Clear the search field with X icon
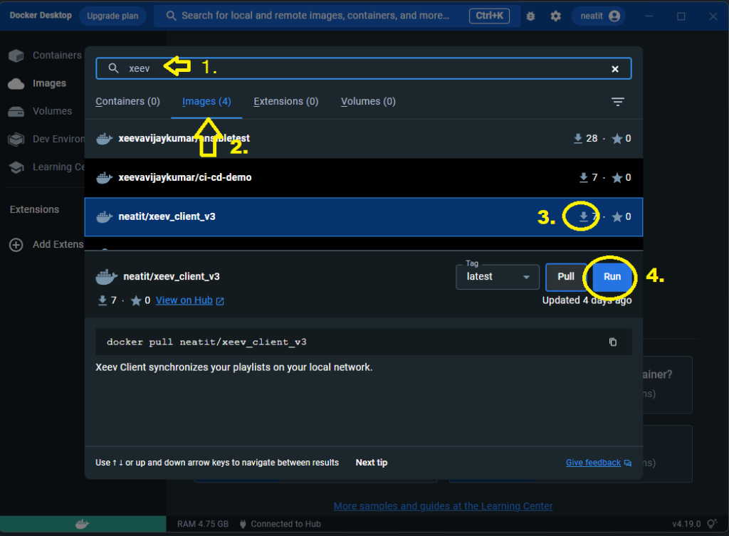The image size is (729, 536). click(x=615, y=68)
